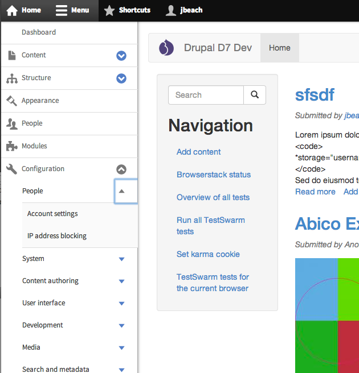Open the jbeach user account icon
359x373 pixels.
click(x=170, y=10)
